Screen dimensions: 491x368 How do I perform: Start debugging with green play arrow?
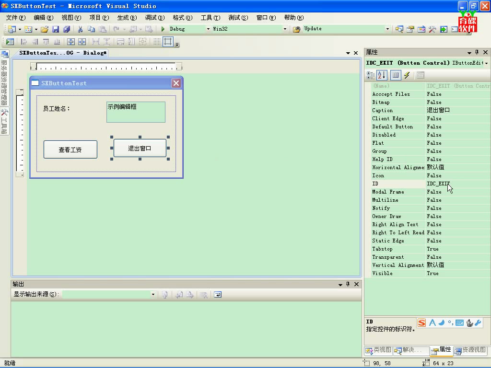(x=163, y=29)
